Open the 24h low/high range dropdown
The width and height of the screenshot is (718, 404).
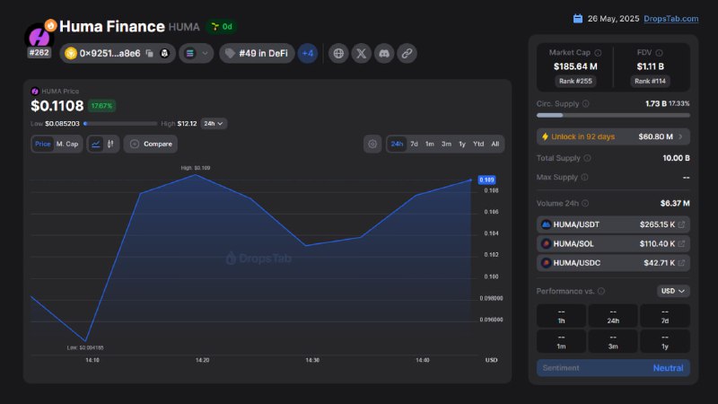(x=214, y=124)
